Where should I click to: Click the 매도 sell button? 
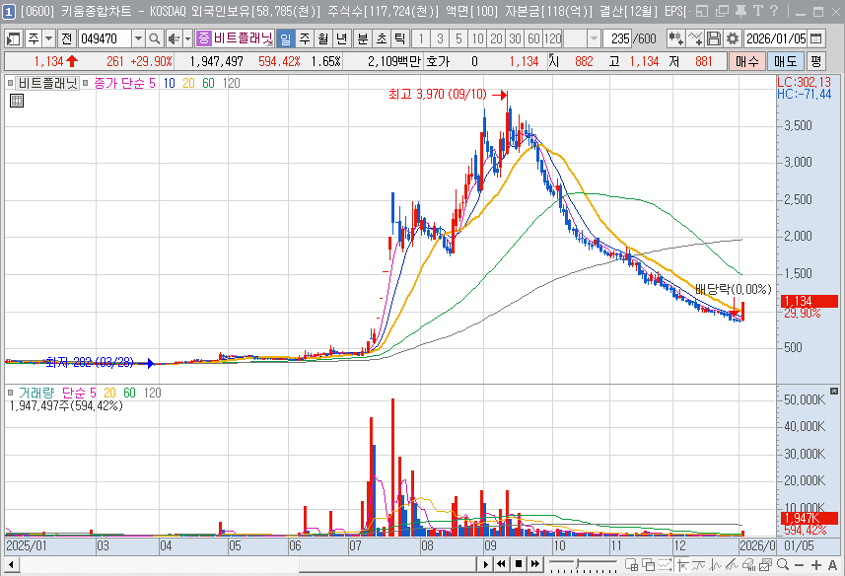pos(785,61)
